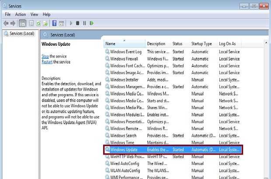Click the Forward arrow in toolbar
The height and width of the screenshot is (179, 271).
click(x=13, y=23)
